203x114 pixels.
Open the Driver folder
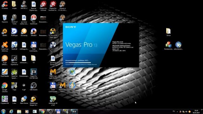[168, 32]
